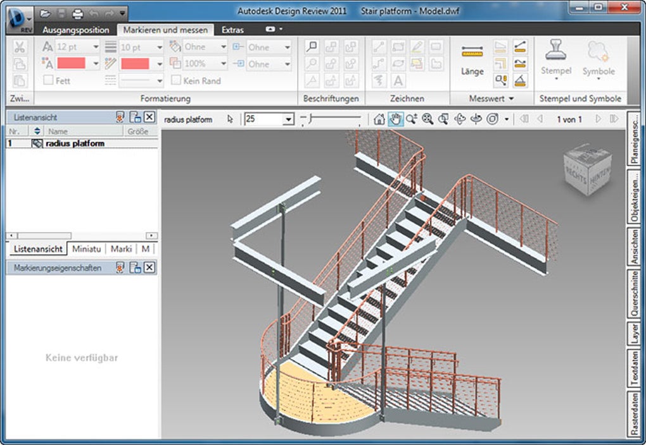Switch to the Ausgangsposition ribbon tab
The width and height of the screenshot is (646, 445).
point(76,30)
